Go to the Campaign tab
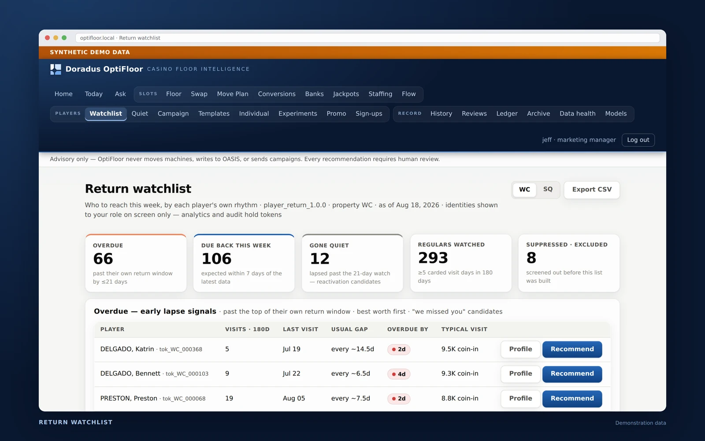This screenshot has height=441, width=705. 173,114
